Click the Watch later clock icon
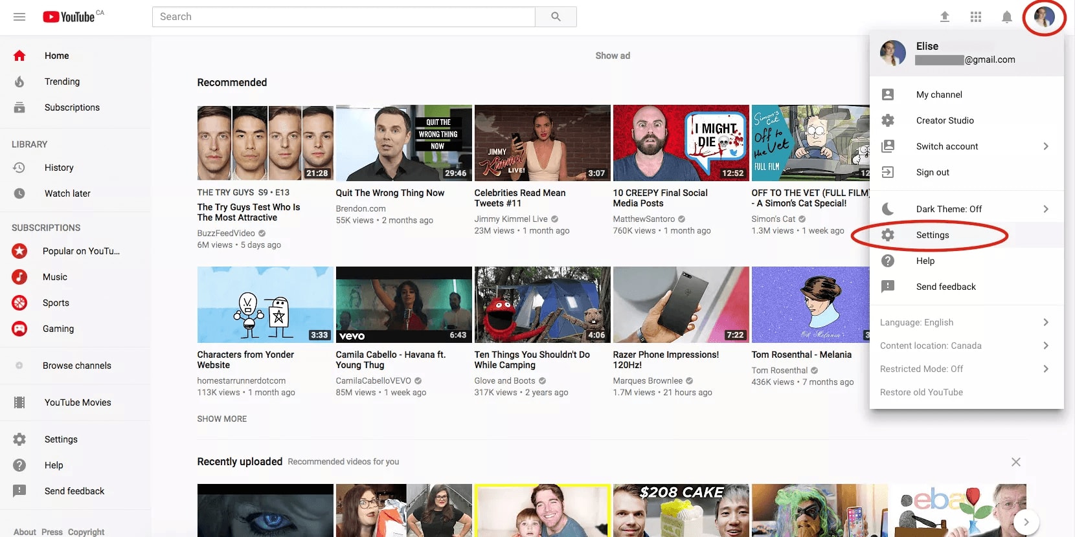 [x=19, y=193]
